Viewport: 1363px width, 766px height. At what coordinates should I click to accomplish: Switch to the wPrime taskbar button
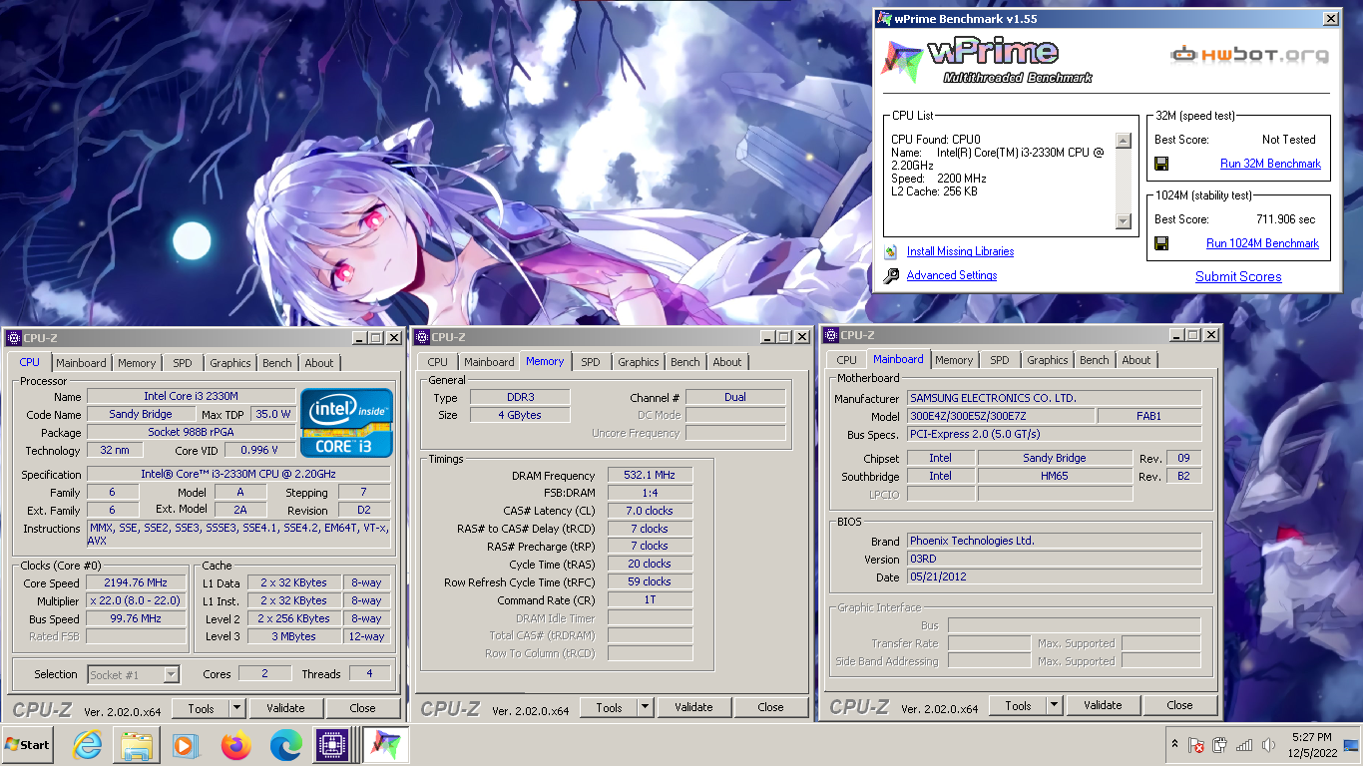(385, 745)
